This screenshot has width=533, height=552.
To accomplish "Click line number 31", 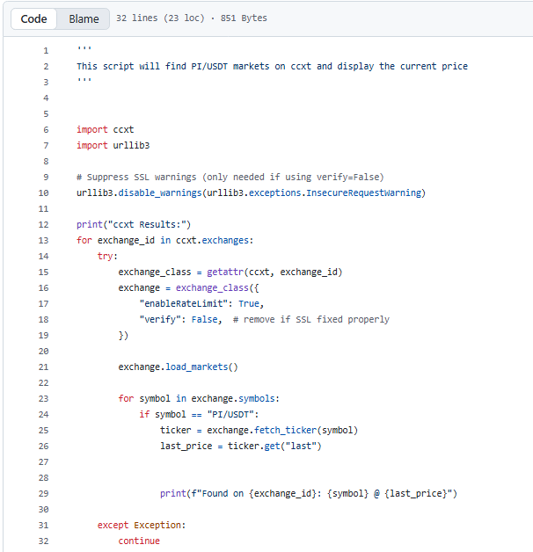I will pos(44,526).
